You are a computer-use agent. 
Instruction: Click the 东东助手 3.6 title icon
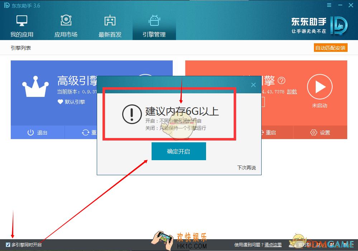pyautogui.click(x=7, y=5)
